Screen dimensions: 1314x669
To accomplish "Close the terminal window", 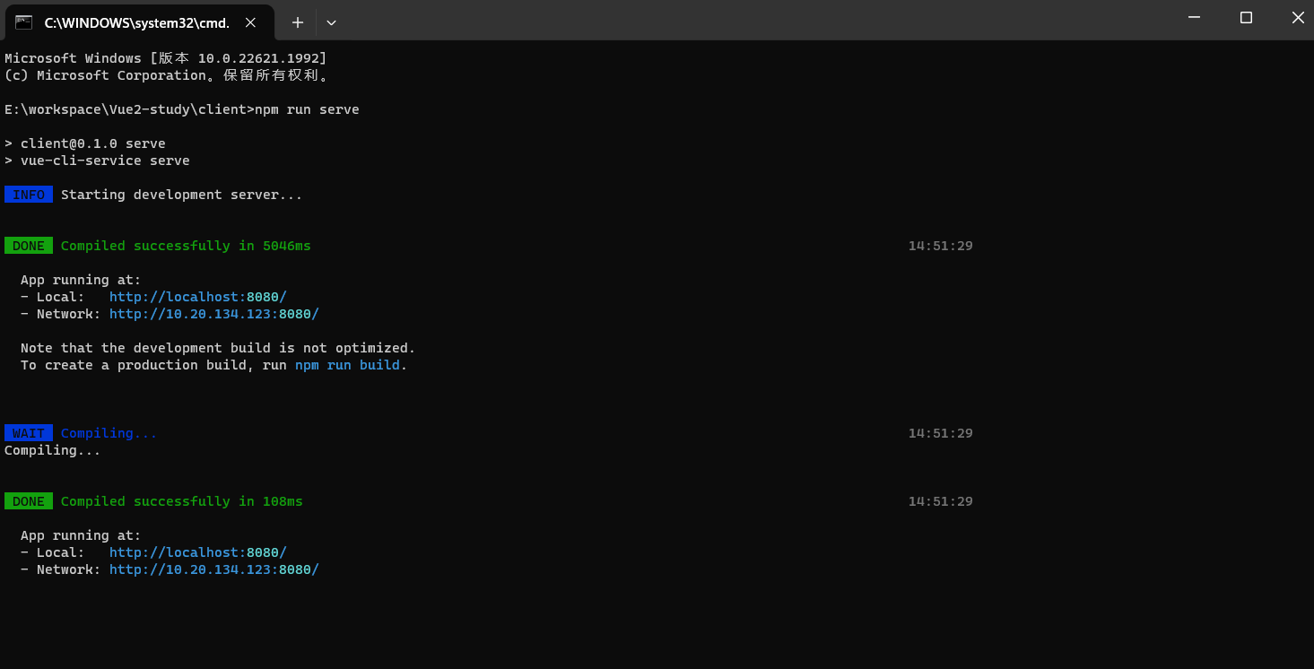I will click(x=1297, y=18).
